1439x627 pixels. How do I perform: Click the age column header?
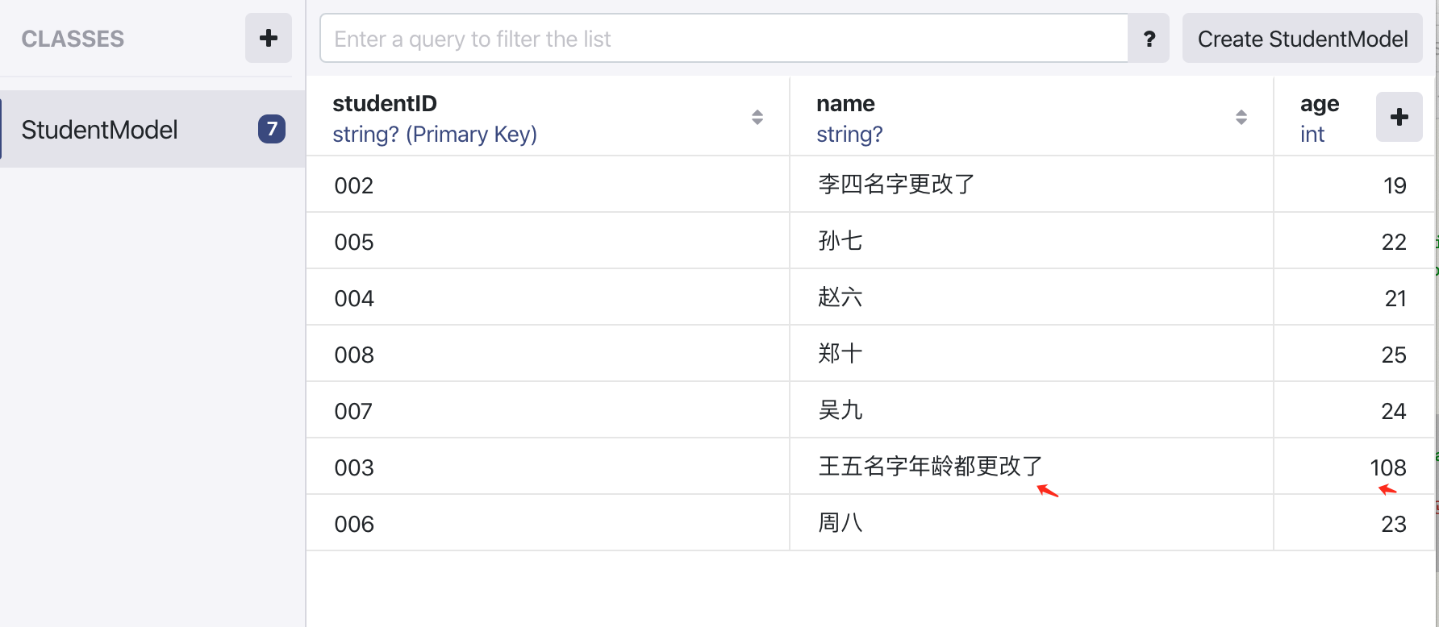click(x=1320, y=118)
